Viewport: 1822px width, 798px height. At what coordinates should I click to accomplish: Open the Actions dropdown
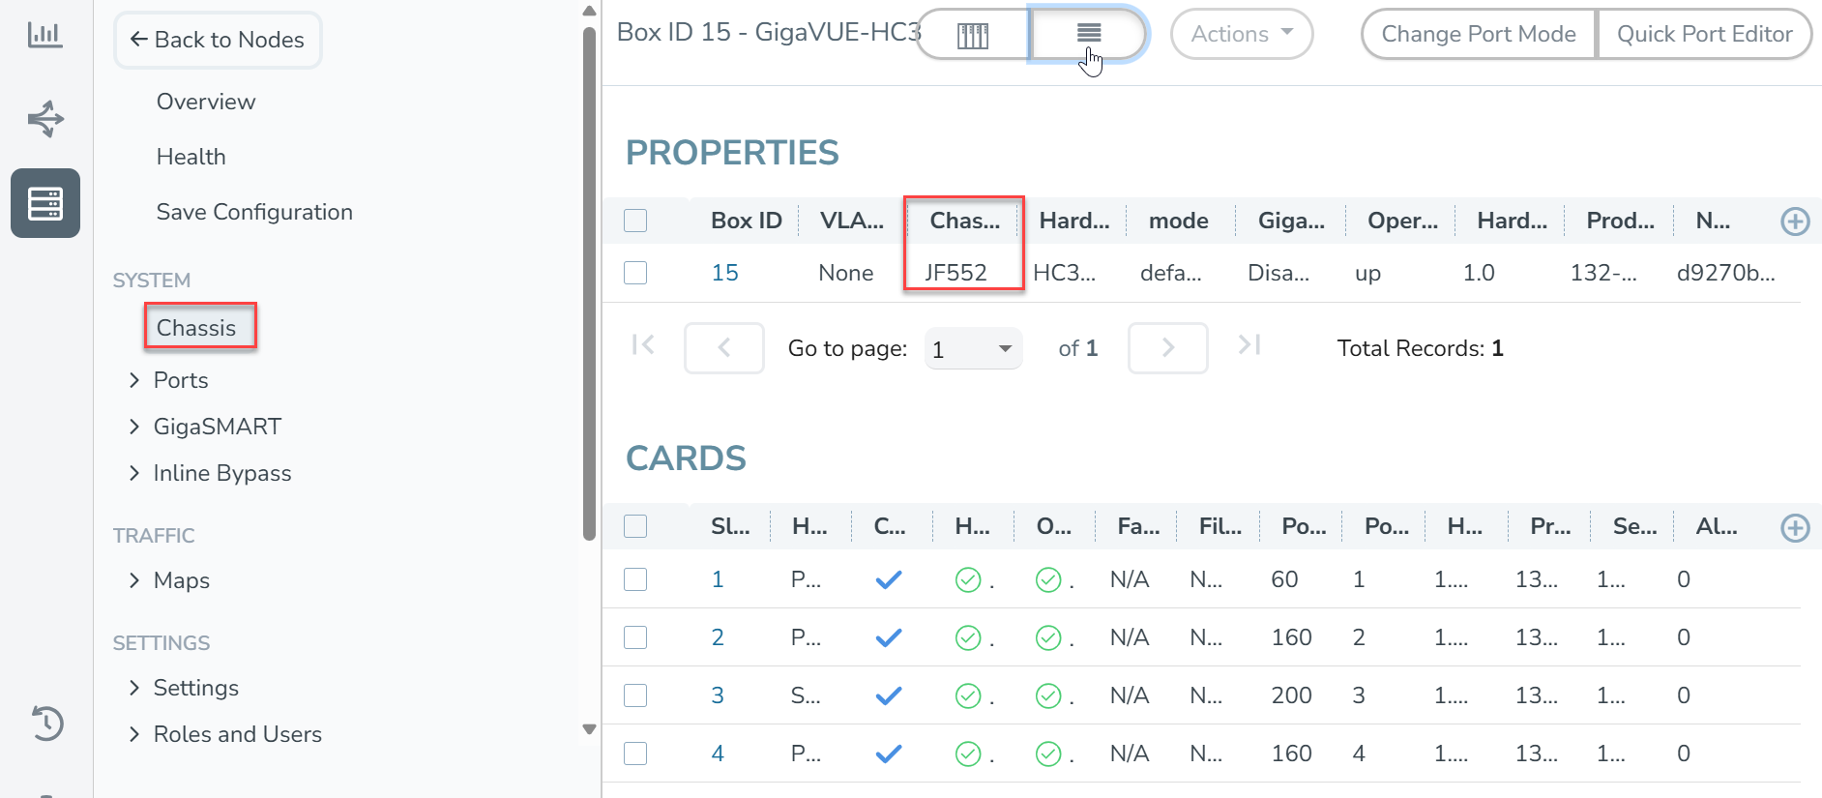click(1242, 35)
